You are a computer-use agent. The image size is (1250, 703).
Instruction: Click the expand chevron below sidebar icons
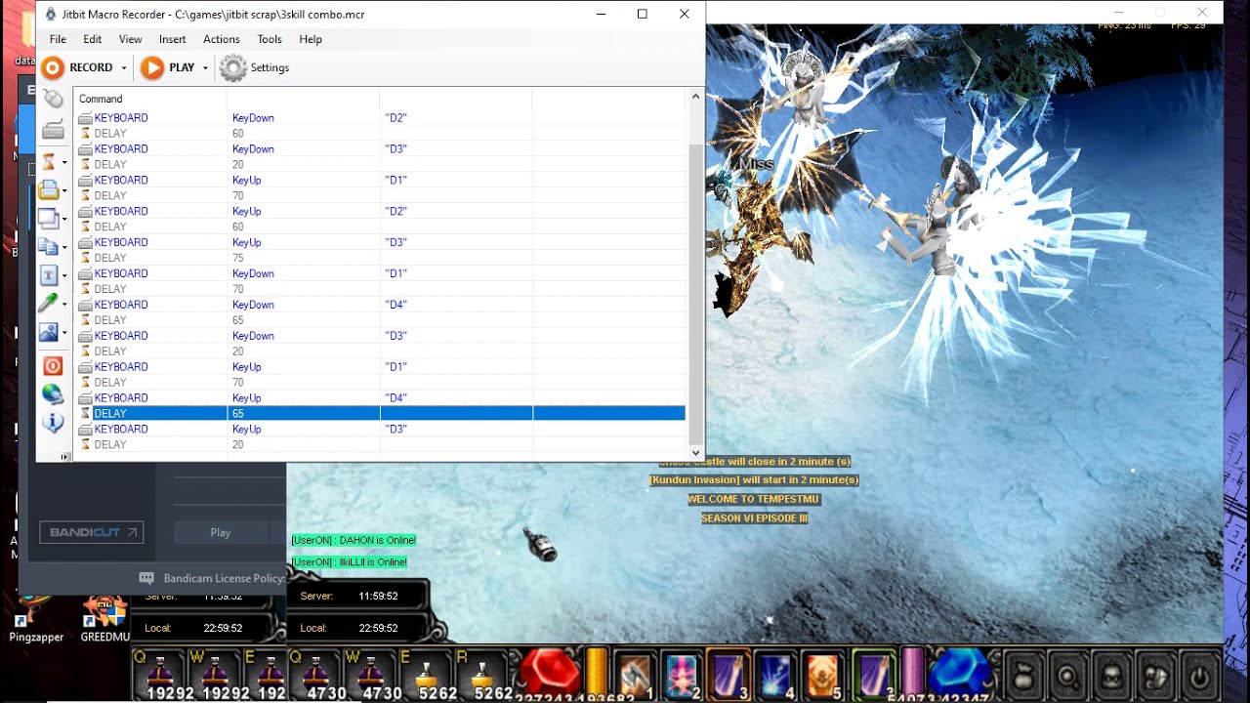(65, 457)
